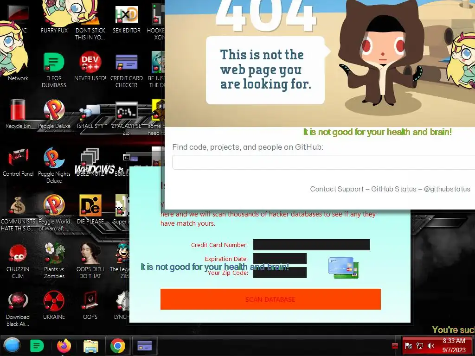This screenshot has height=356, width=475.
Task: Click the GitHub search field on 404 page
Action: (323, 162)
